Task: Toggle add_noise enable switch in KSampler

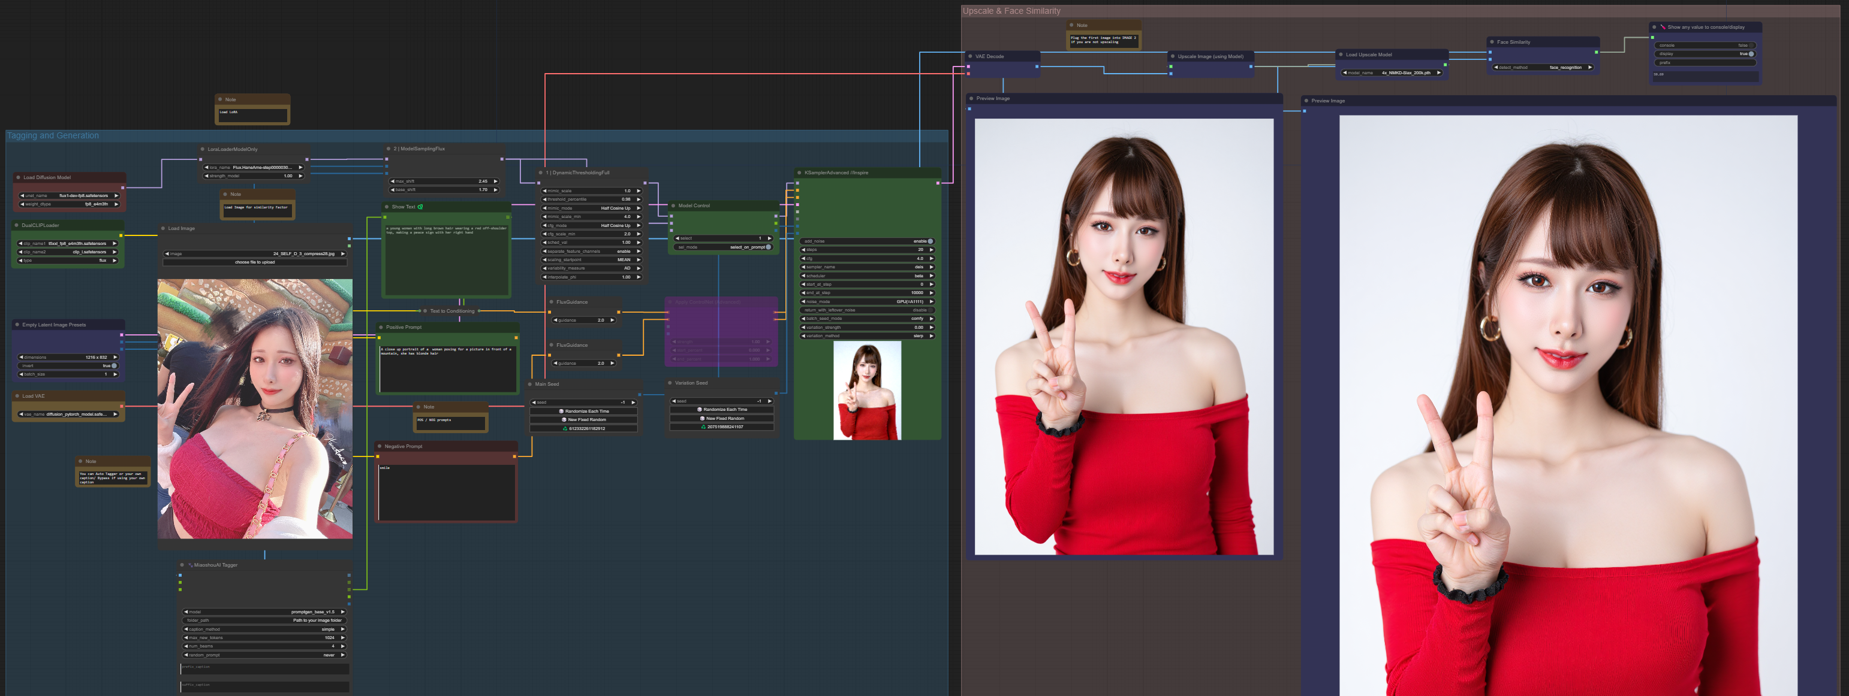Action: [930, 241]
